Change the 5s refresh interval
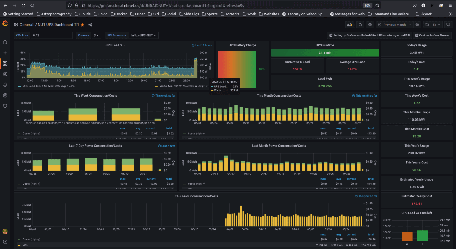Screen dimensions: 456x249 point(435,25)
